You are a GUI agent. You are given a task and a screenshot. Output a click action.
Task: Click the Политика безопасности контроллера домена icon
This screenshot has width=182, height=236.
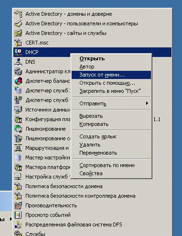pyautogui.click(x=18, y=196)
